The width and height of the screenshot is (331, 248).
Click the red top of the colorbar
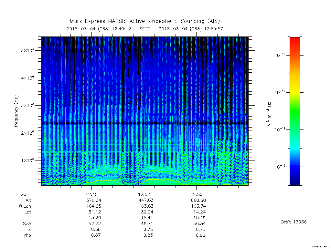click(x=295, y=41)
